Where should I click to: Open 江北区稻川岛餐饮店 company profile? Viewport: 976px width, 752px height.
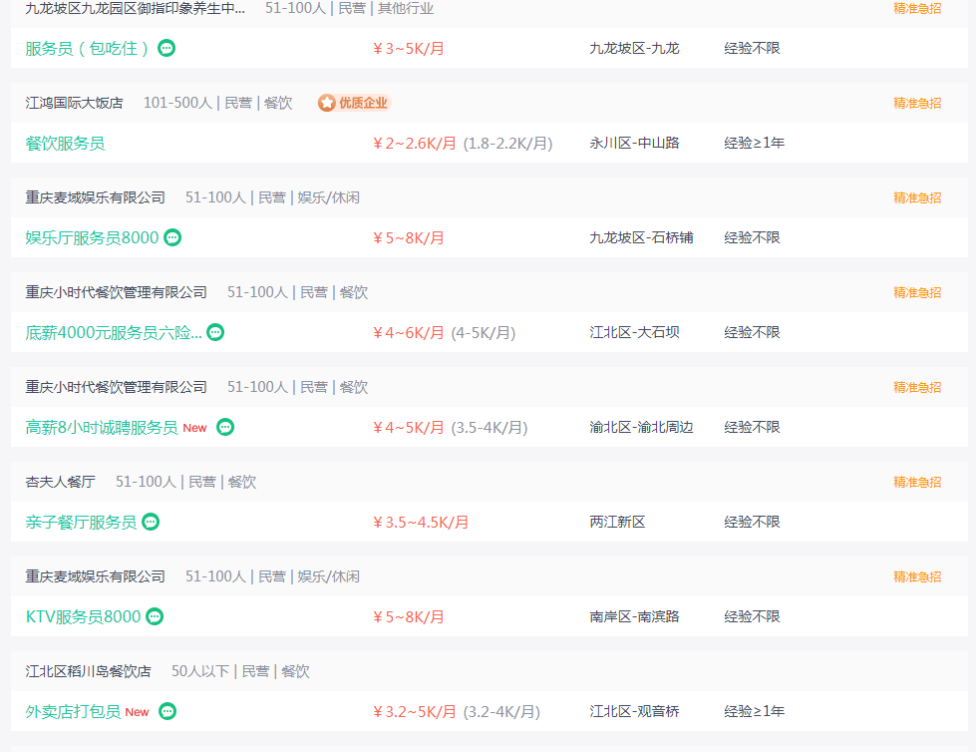pos(89,671)
